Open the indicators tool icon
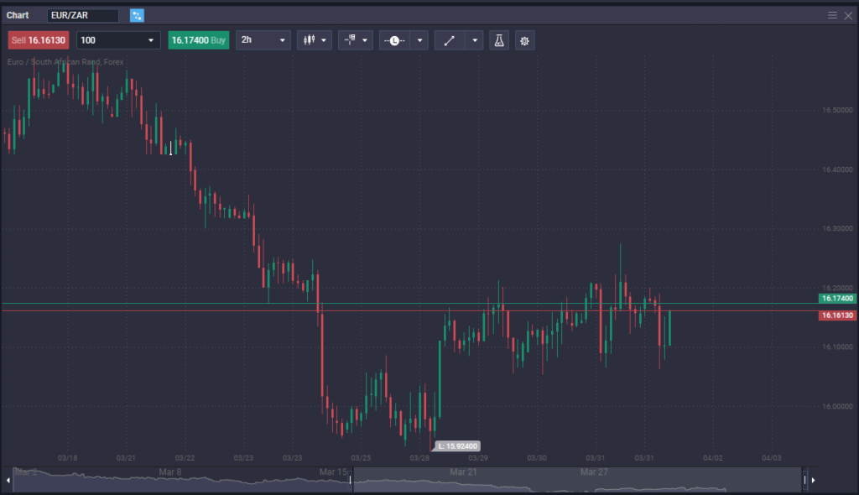The width and height of the screenshot is (859, 495). 350,39
